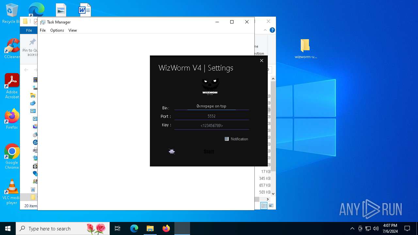The width and height of the screenshot is (418, 235).
Task: Launch Edge from the taskbar
Action: tap(134, 228)
